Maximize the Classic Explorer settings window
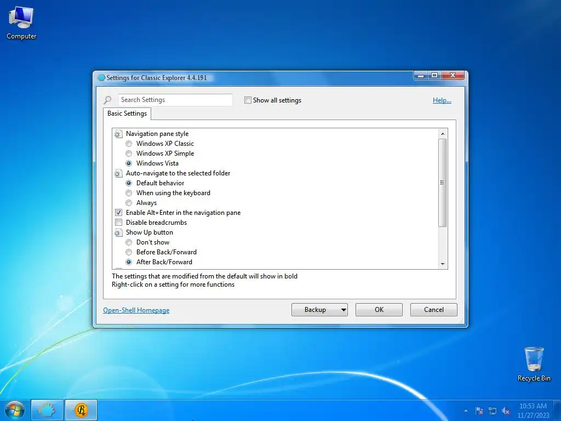561x421 pixels. [434, 75]
